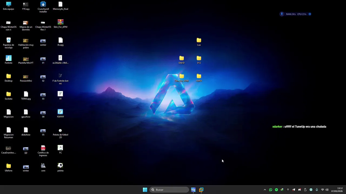This screenshot has width=346, height=194.
Task: Click the RAM/CPU widget right arrow
Action: click(310, 14)
